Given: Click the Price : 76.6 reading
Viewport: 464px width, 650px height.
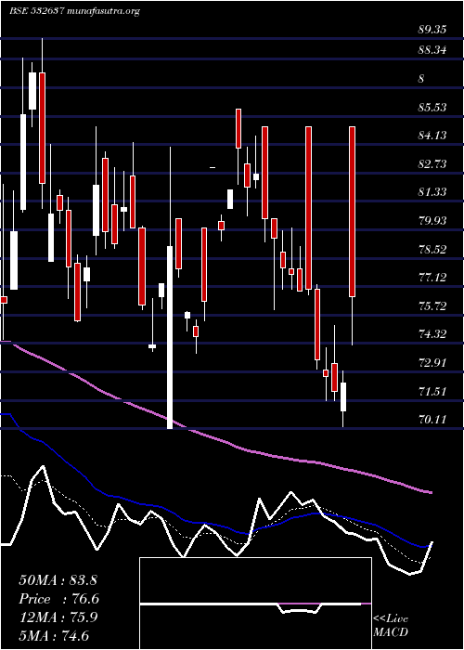Looking at the screenshot, I should point(59,599).
